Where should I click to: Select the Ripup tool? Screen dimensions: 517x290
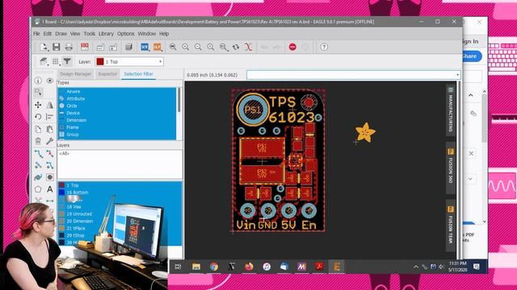[x=50, y=154]
